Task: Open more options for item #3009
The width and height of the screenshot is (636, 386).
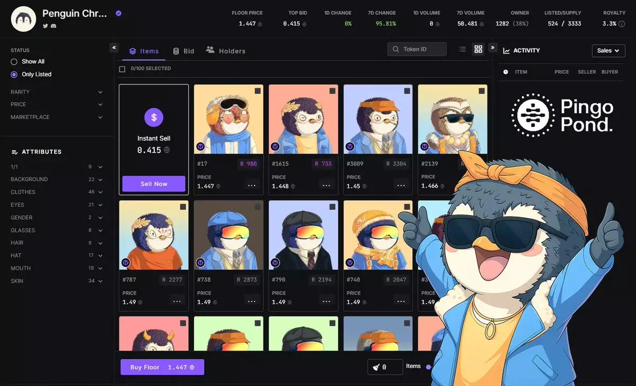Action: [401, 185]
